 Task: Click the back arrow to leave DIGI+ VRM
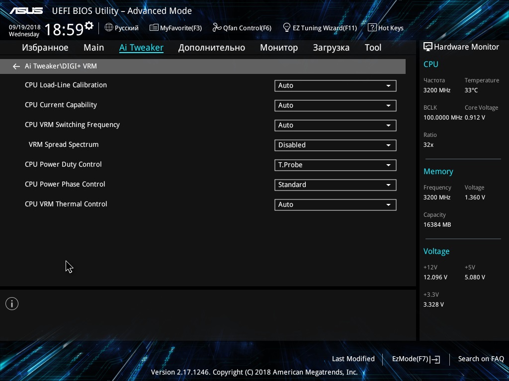16,66
